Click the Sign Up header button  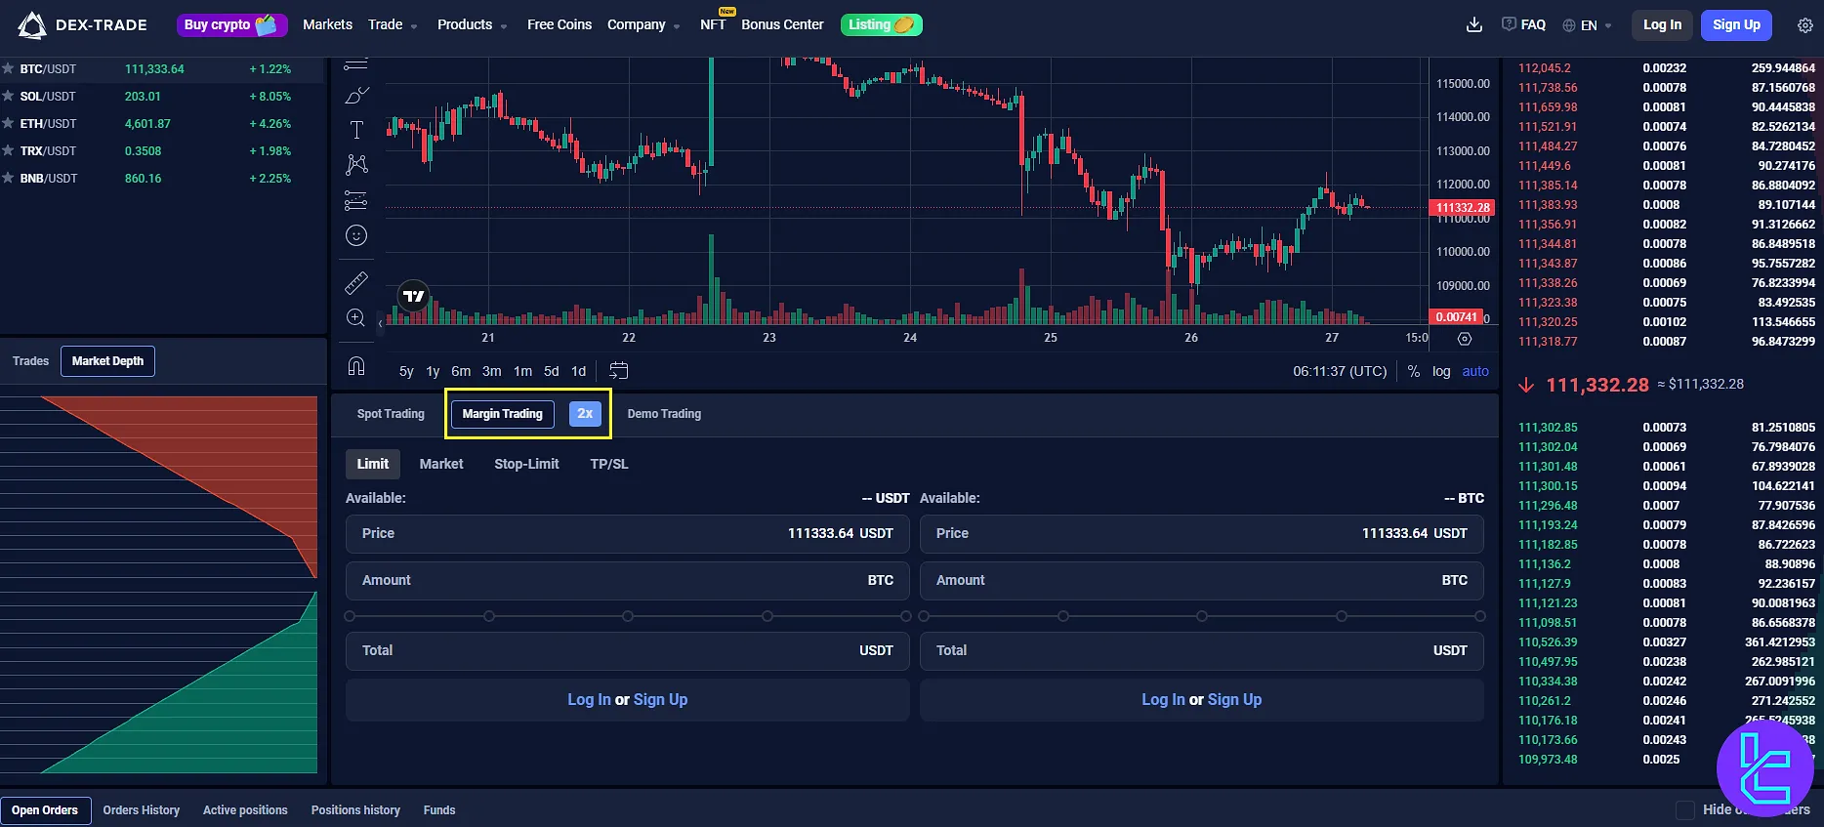click(1736, 25)
